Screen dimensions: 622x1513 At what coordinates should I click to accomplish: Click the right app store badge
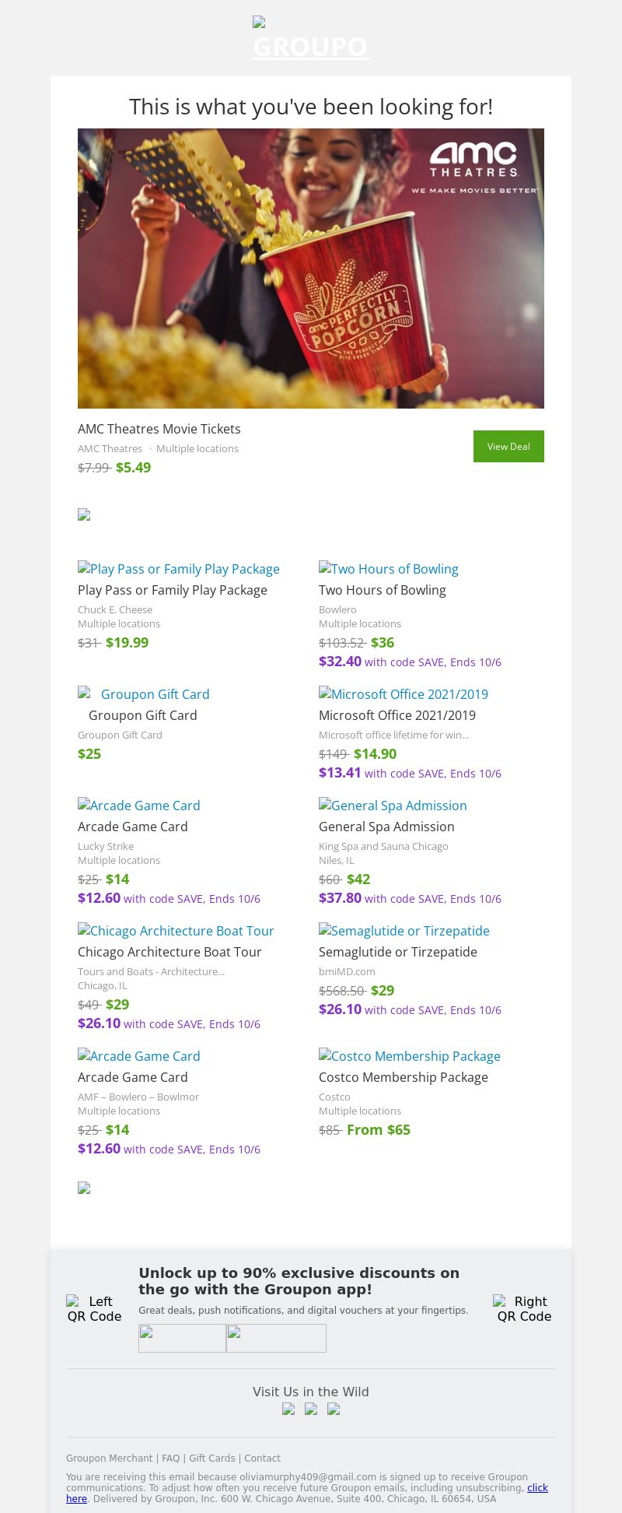click(276, 1338)
